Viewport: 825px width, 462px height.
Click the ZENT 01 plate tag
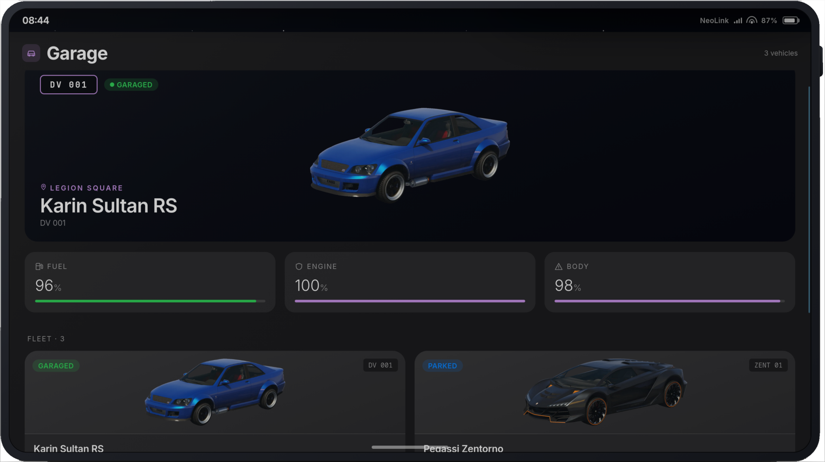(768, 365)
